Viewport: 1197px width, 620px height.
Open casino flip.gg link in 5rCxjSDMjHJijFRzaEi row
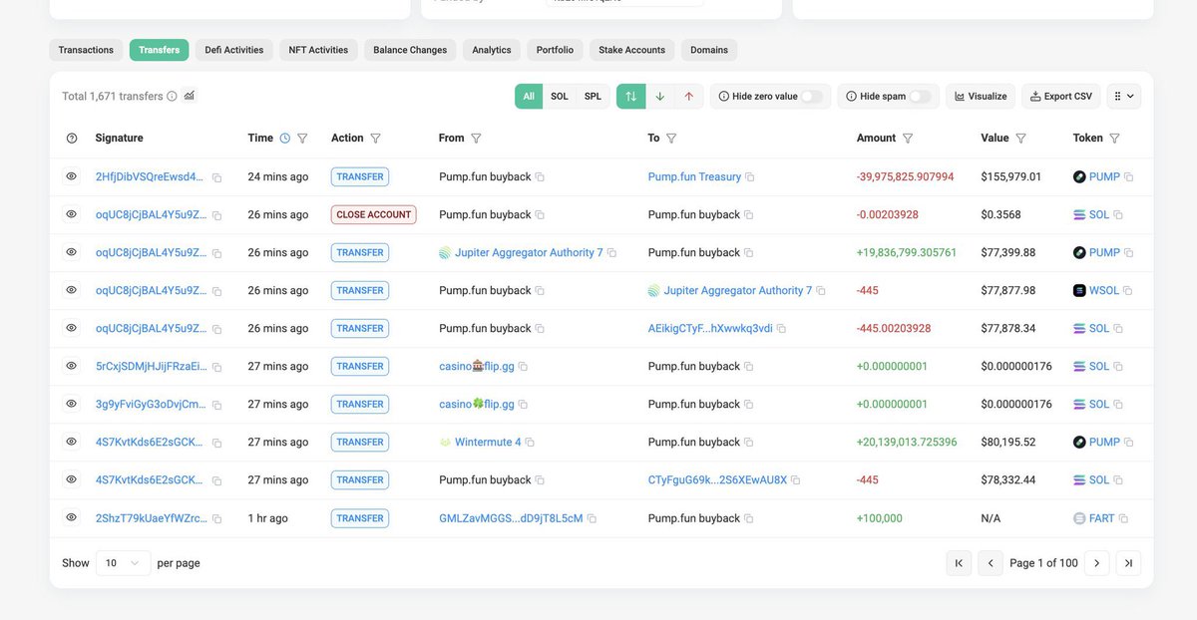pyautogui.click(x=477, y=366)
